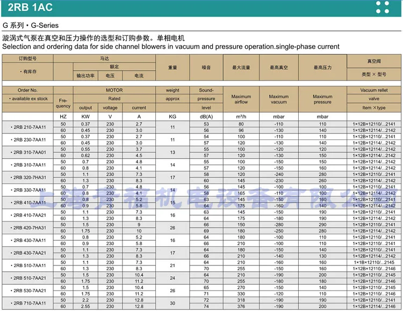Click the vacuum value "-280" for 2RB 420-7HA31
403x311 pixels.
click(x=279, y=225)
